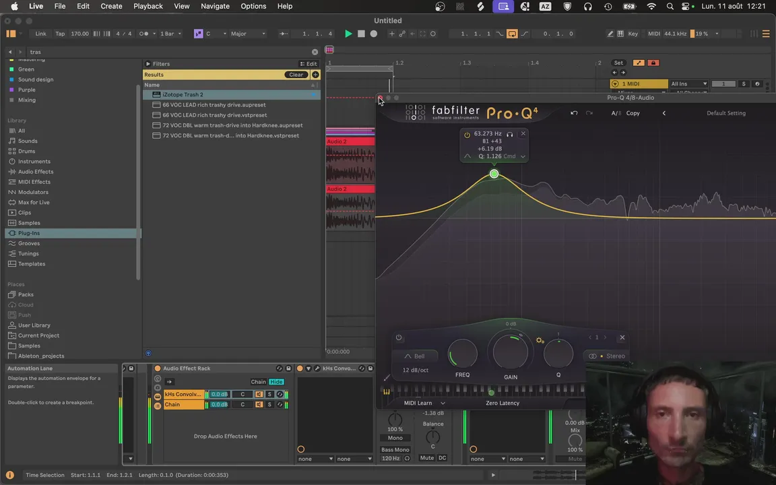The width and height of the screenshot is (776, 485).
Task: Clear the browser search results
Action: (296, 75)
